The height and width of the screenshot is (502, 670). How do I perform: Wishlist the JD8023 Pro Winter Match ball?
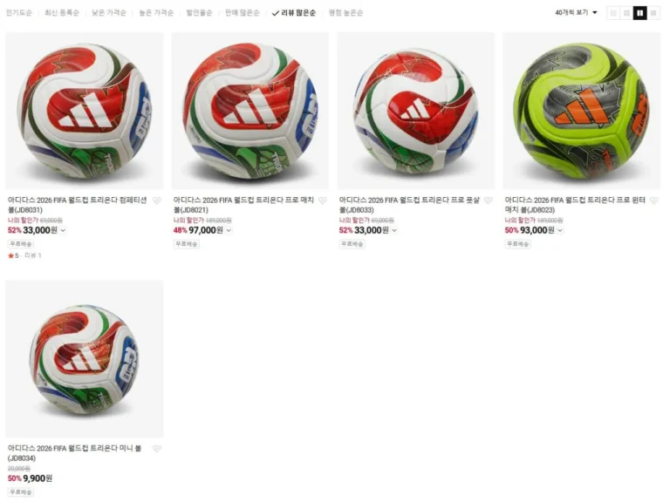(654, 200)
